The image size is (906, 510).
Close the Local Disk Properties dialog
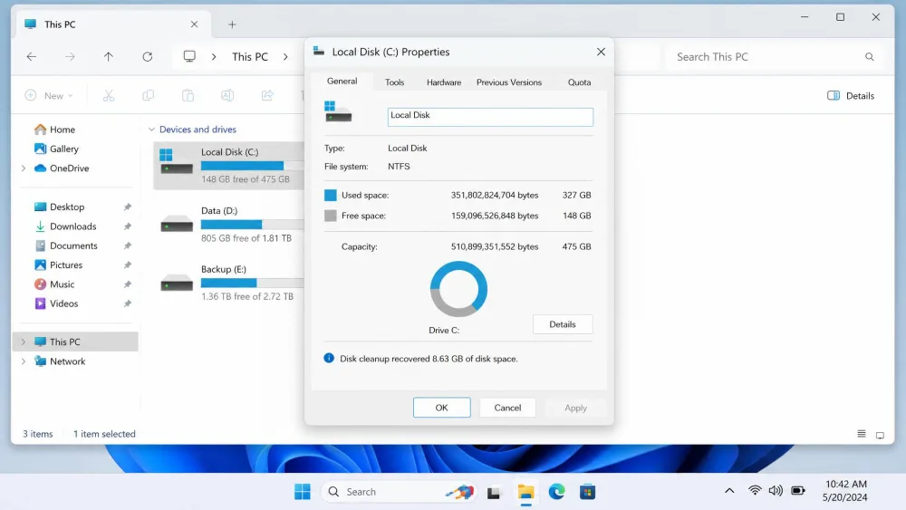click(x=601, y=52)
